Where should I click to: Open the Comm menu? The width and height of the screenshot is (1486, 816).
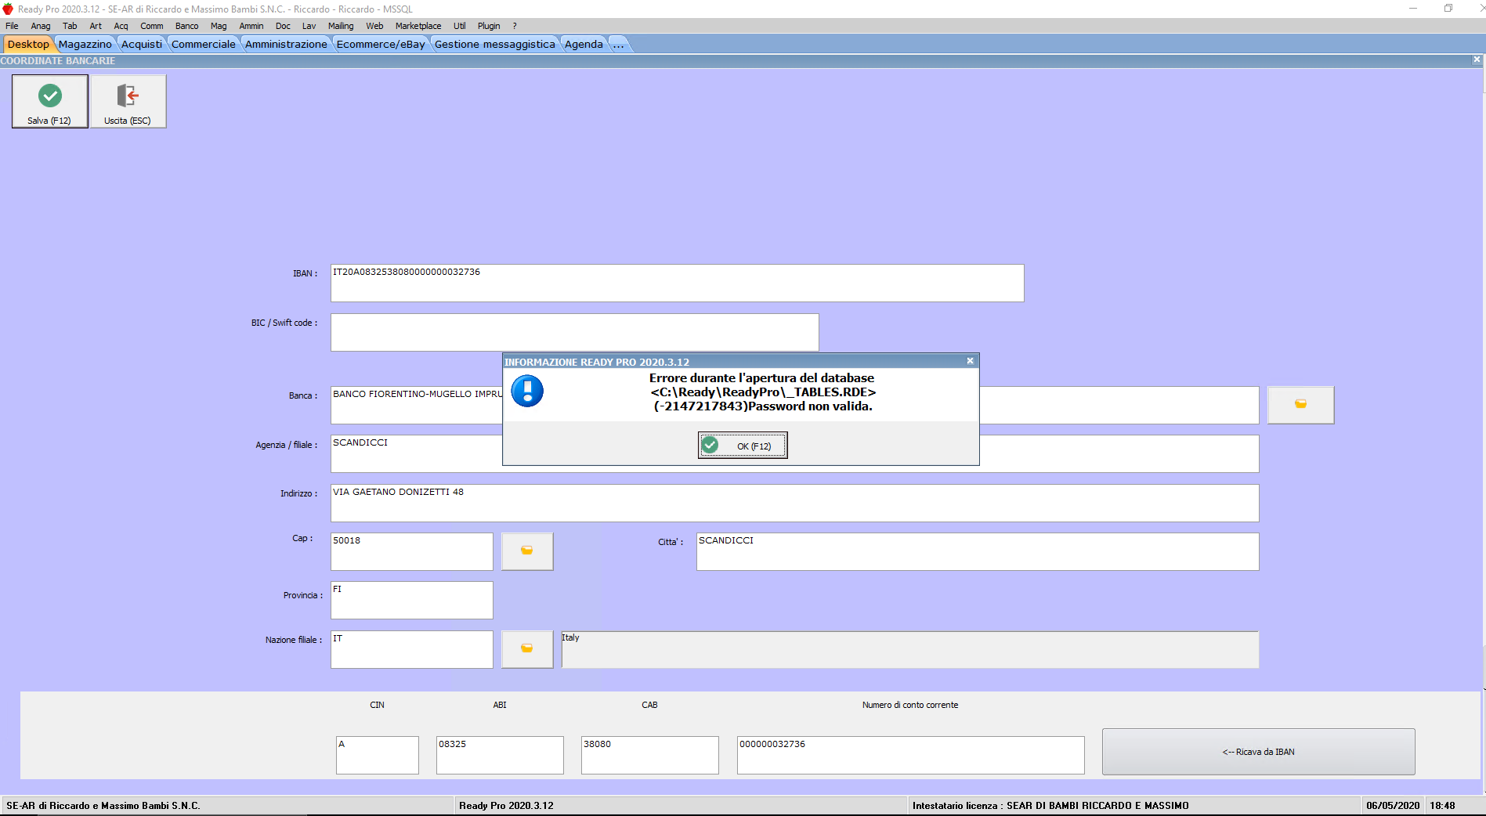coord(152,26)
